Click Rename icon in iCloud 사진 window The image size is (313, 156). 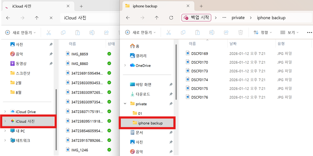click(92, 33)
